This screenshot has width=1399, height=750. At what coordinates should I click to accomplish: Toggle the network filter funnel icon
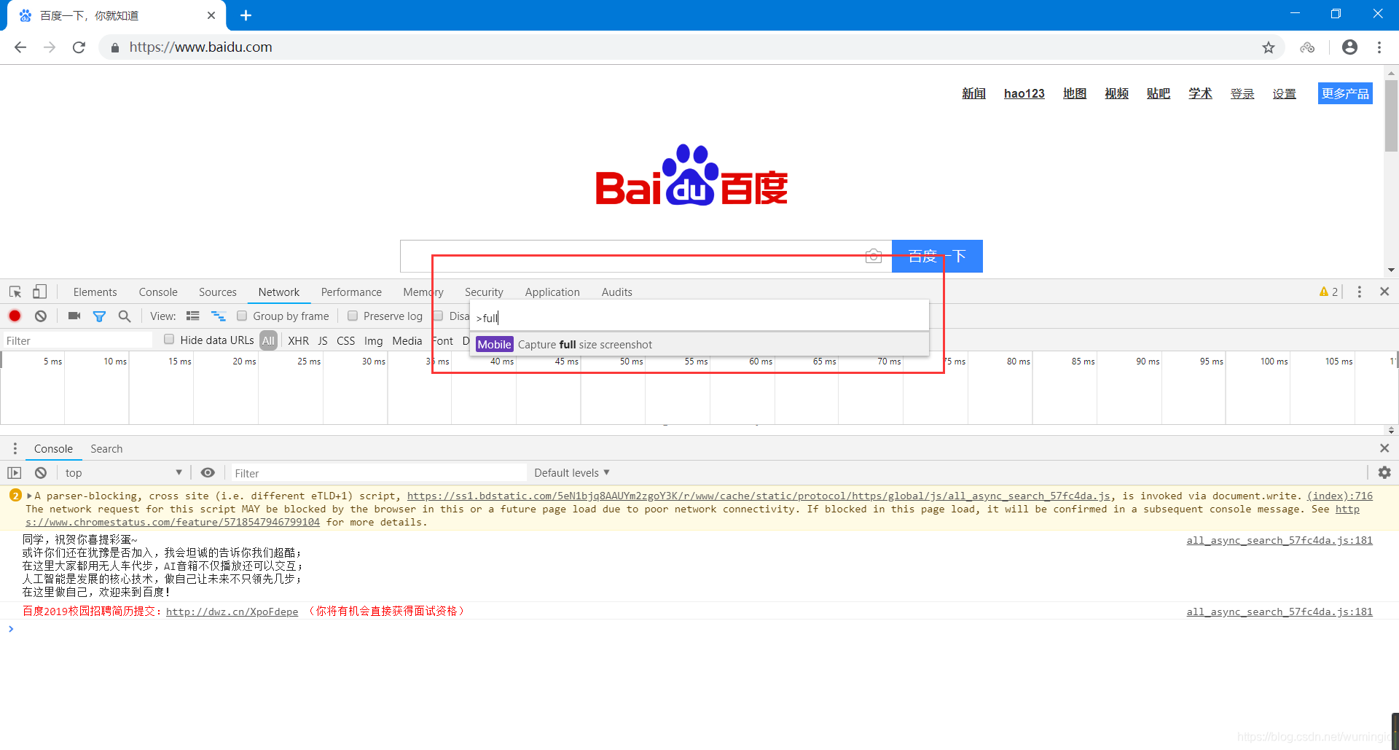pyautogui.click(x=99, y=316)
